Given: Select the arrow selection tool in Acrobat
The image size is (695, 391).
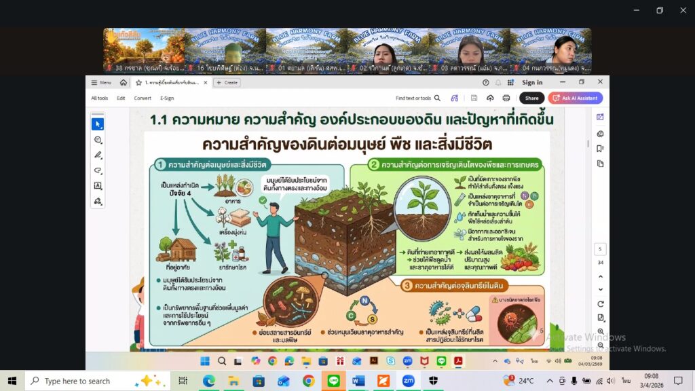Looking at the screenshot, I should [98, 124].
